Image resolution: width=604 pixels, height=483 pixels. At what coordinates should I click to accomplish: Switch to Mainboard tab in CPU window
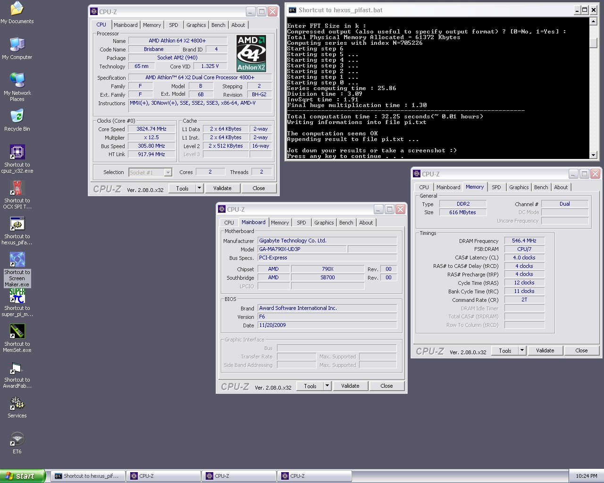126,25
